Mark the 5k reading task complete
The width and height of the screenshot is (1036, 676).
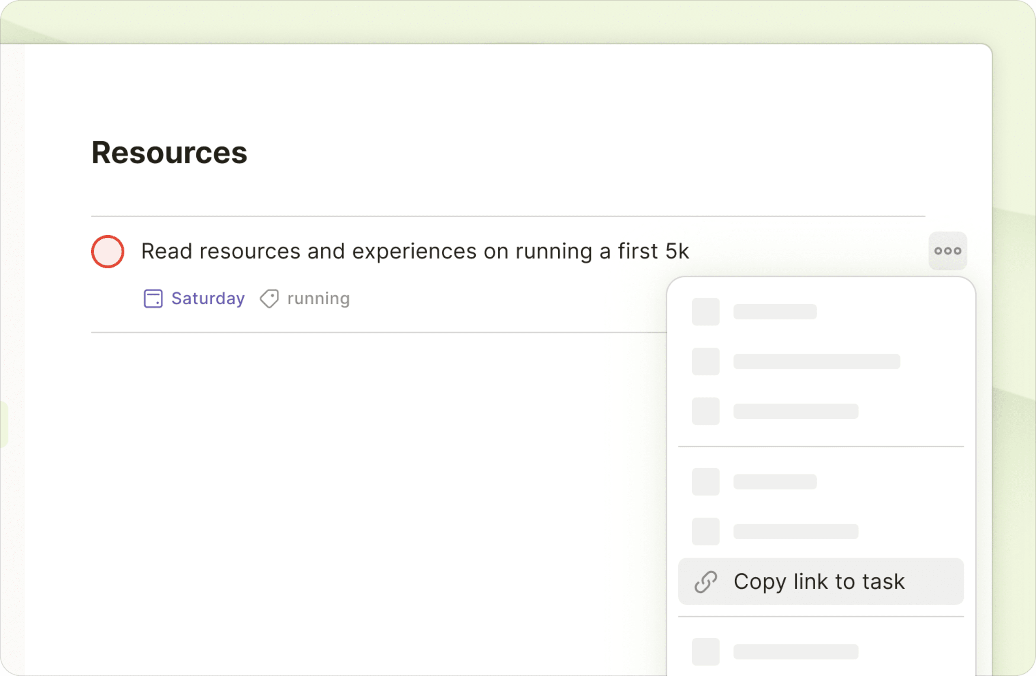click(107, 251)
